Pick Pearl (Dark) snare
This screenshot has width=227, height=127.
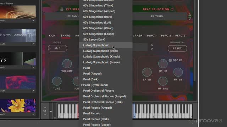106,79
